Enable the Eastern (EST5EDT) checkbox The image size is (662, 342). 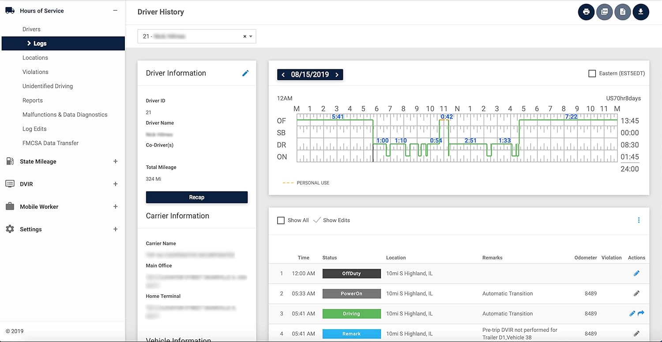click(x=592, y=73)
